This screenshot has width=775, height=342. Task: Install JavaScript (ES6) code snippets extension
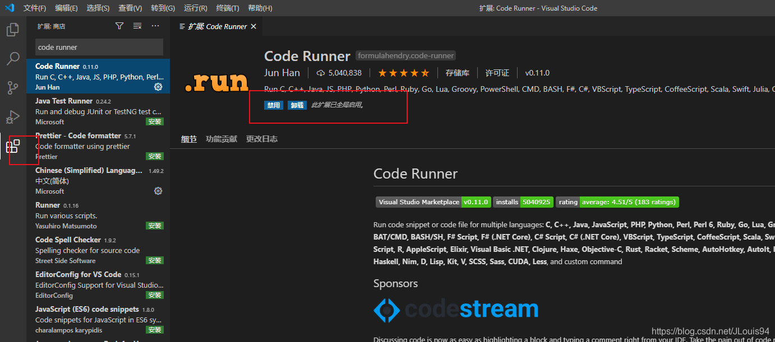[x=154, y=330]
